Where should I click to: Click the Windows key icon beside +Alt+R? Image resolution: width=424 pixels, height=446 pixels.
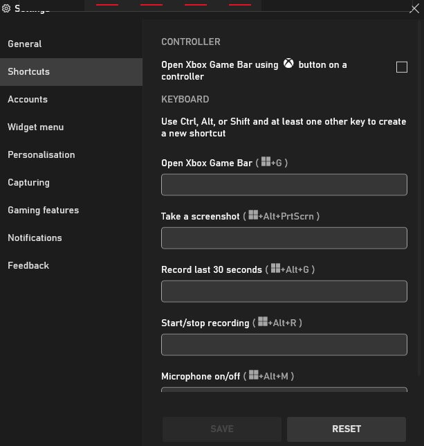pyautogui.click(x=263, y=321)
